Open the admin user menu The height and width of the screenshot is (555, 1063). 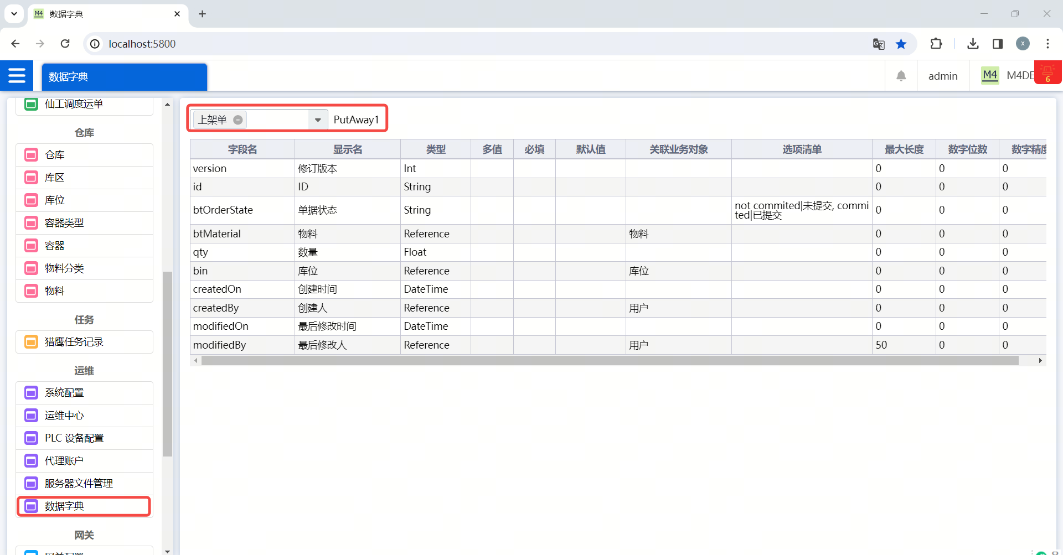tap(943, 76)
